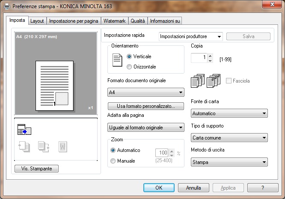
Task: Click the Applica button
Action: point(228,188)
